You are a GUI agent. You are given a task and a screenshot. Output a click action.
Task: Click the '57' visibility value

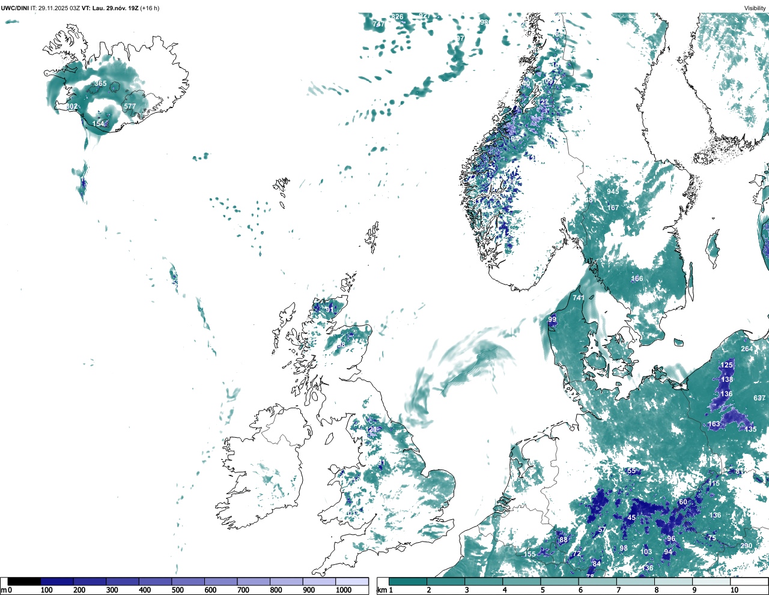click(x=602, y=530)
